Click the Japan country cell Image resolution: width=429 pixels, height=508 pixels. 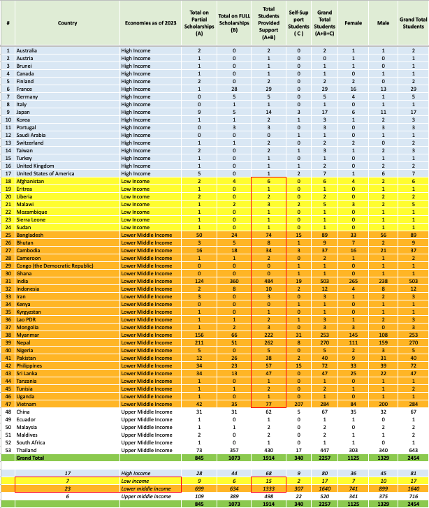(x=67, y=112)
